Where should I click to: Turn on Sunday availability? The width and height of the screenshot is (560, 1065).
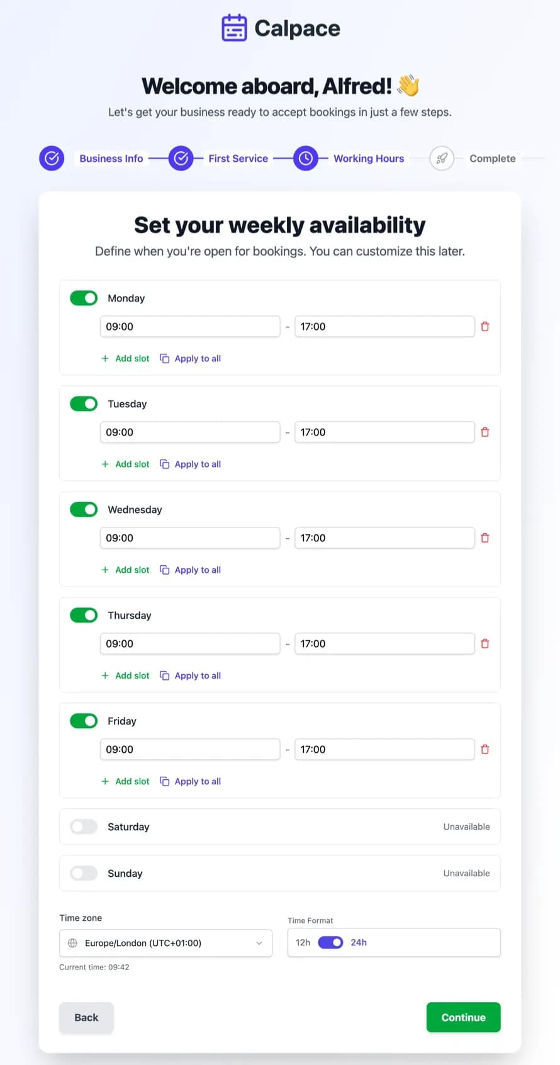pos(84,874)
